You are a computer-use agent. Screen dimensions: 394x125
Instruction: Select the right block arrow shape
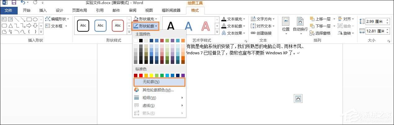[29, 25]
